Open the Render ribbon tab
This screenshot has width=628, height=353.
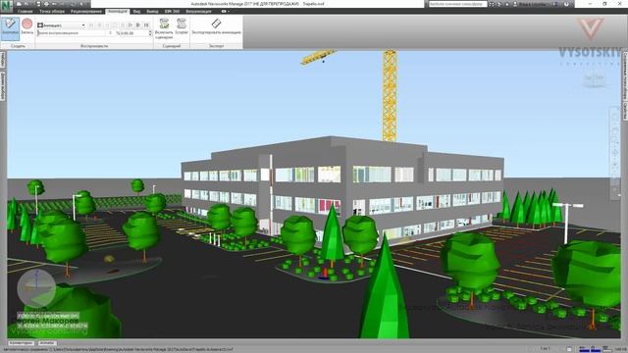pos(198,11)
